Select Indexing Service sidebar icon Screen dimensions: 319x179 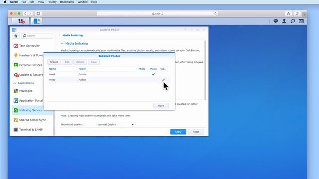pyautogui.click(x=16, y=110)
